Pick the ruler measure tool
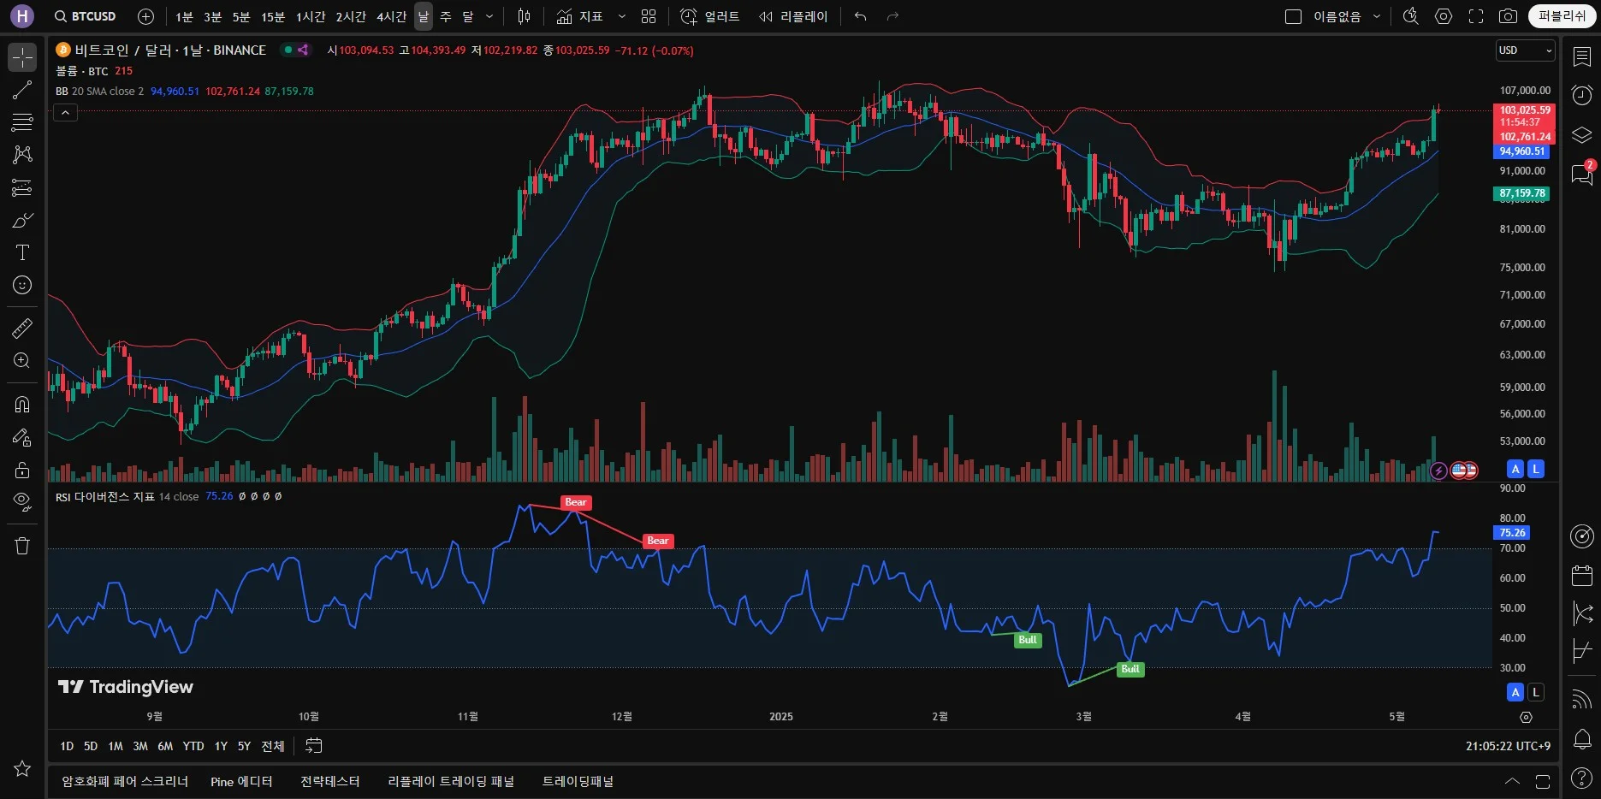This screenshot has width=1601, height=799. [x=22, y=328]
